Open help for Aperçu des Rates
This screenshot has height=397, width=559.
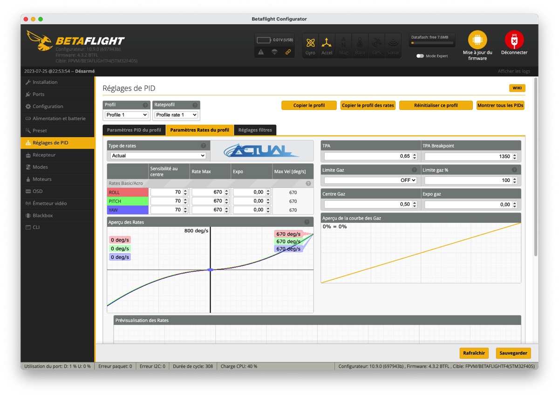click(x=307, y=222)
